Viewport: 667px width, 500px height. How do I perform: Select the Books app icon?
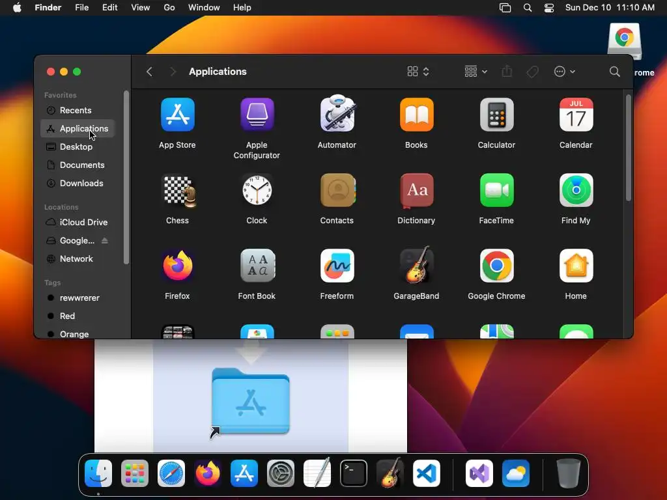[416, 115]
